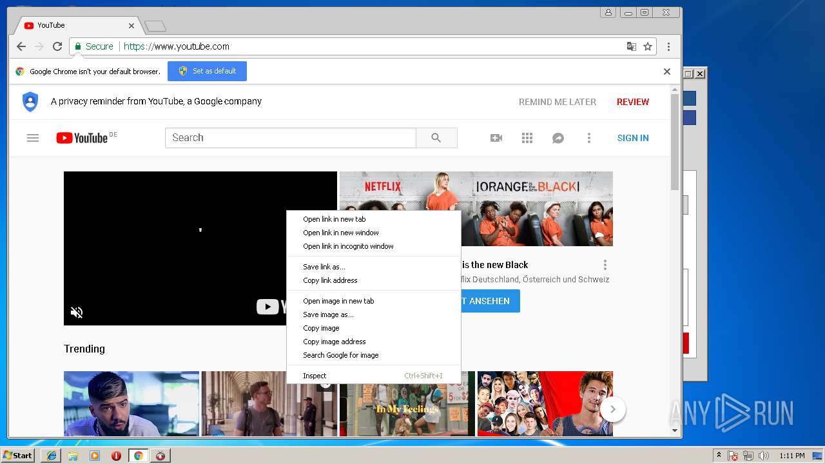Click the Trending heading
This screenshot has height=464, width=825.
point(84,349)
